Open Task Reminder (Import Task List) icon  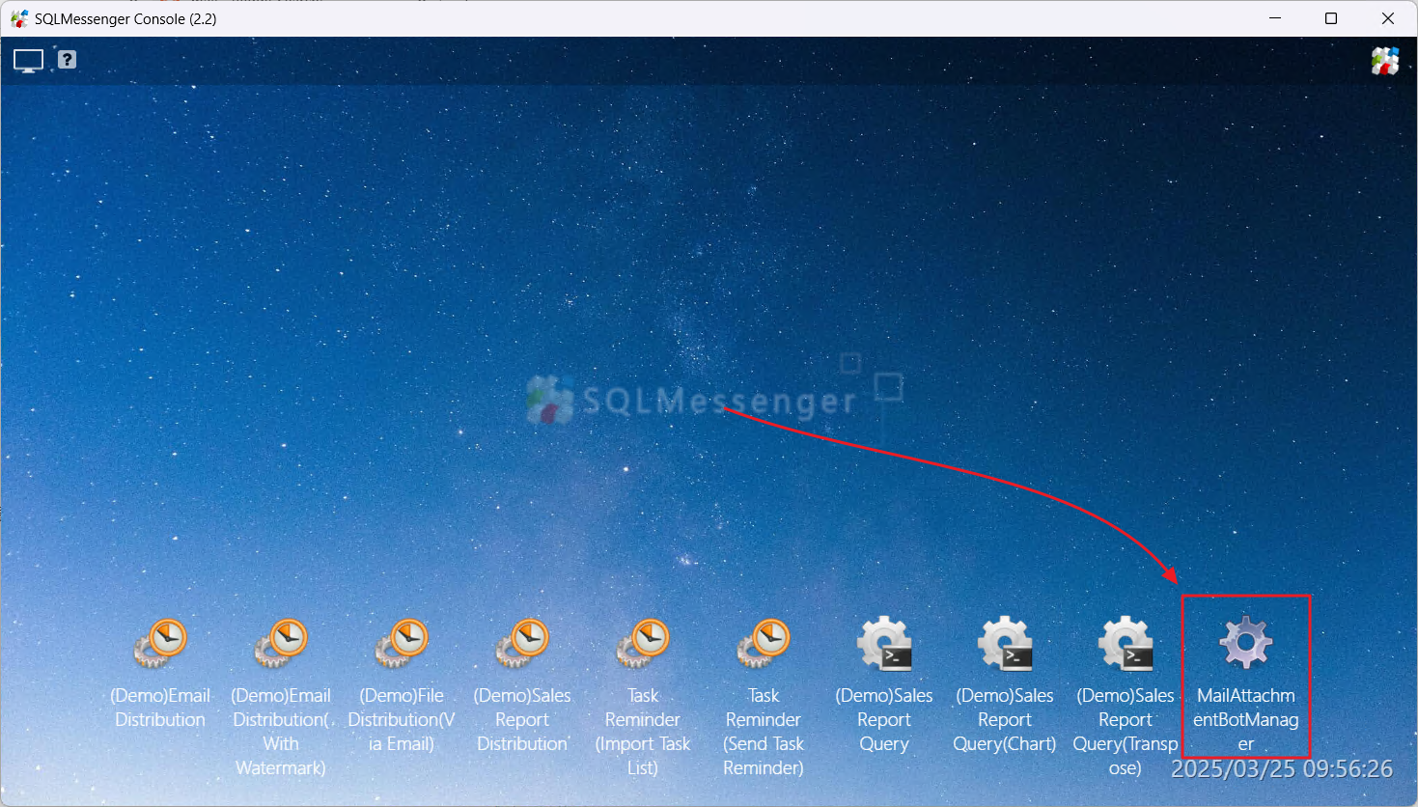click(643, 644)
